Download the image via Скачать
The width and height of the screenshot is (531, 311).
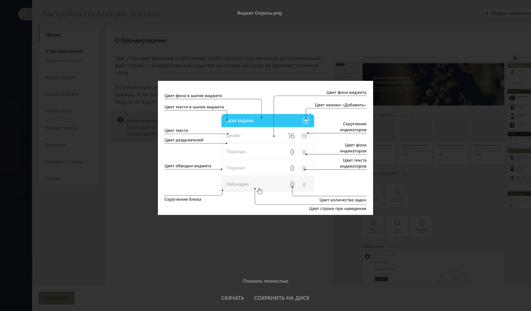point(233,298)
